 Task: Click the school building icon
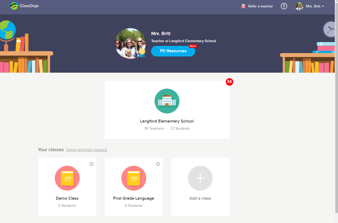167,101
